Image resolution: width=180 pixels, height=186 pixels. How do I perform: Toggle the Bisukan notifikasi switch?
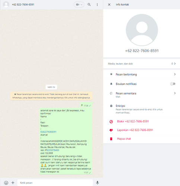click(173, 84)
